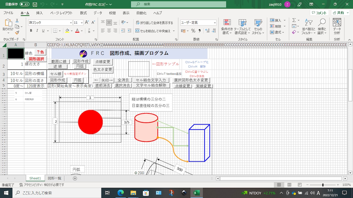The height and width of the screenshot is (198, 353).
Task: Toggle AutoSave (自動保存) switch
Action: [x=25, y=4]
